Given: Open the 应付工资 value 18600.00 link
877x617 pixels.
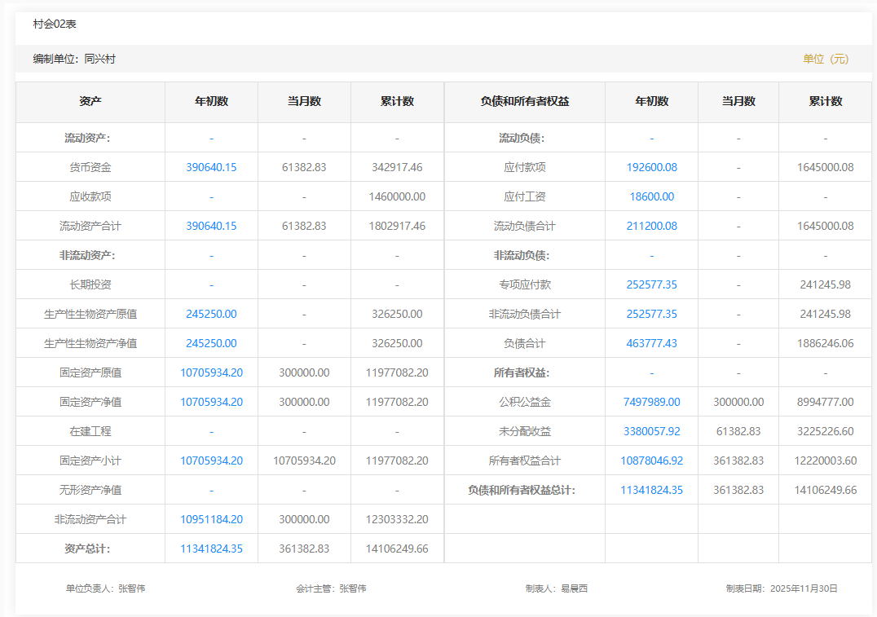Looking at the screenshot, I should click(651, 196).
